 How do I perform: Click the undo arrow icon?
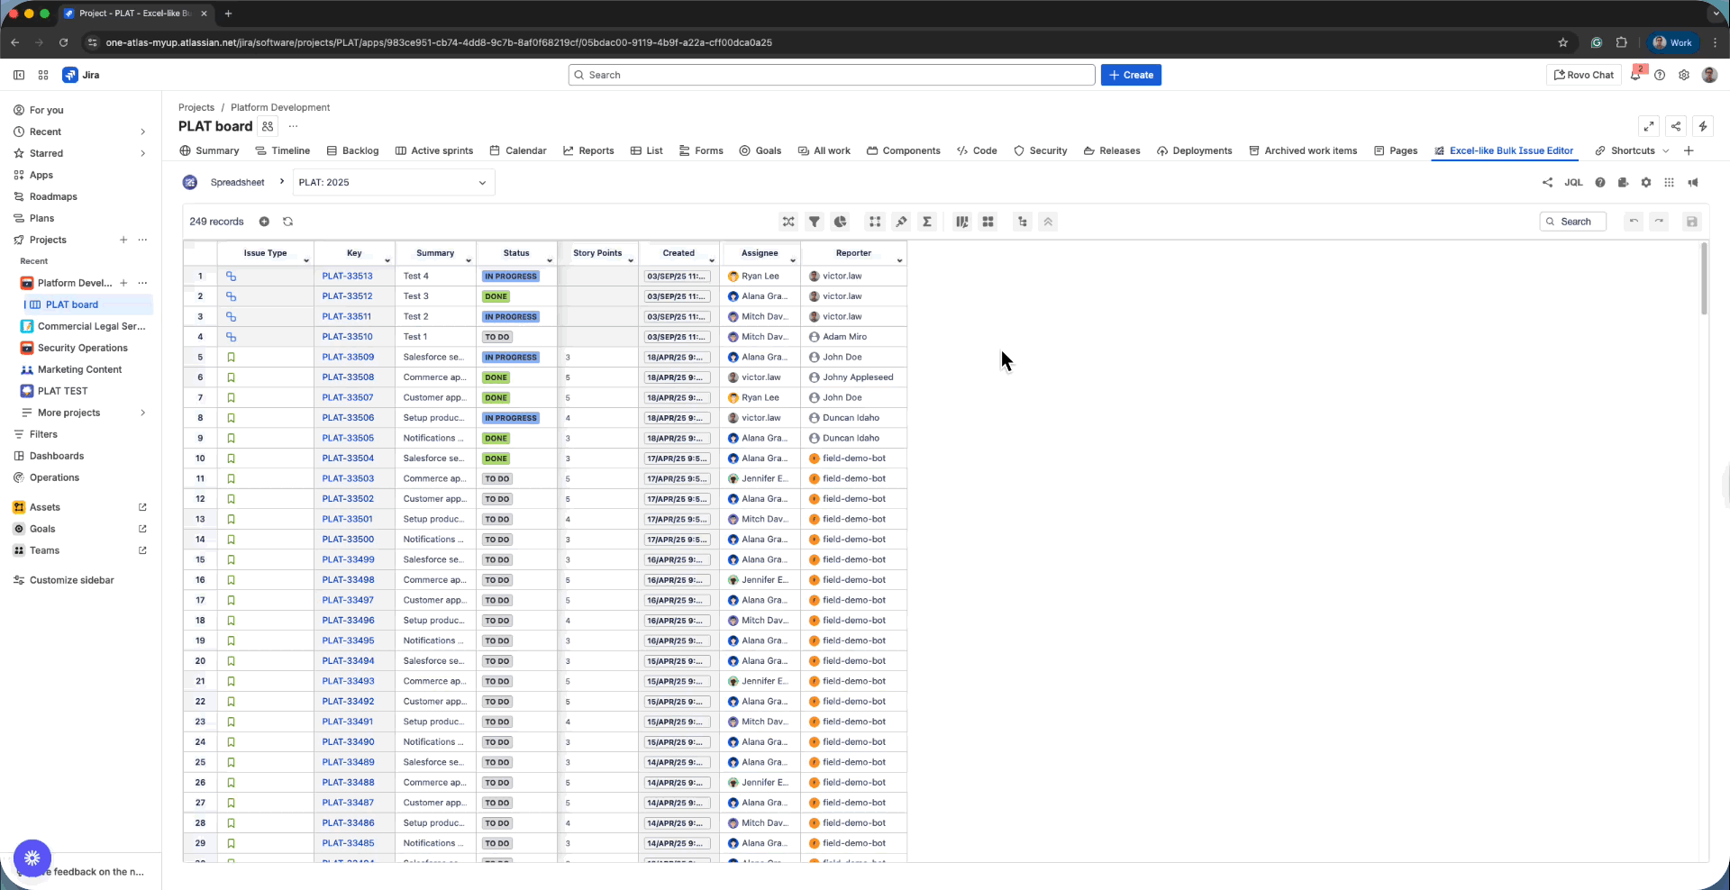pos(1634,222)
